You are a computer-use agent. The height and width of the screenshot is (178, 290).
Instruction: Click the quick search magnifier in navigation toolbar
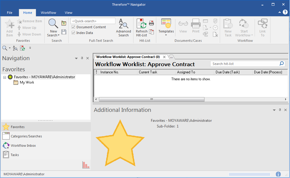click(x=4, y=48)
